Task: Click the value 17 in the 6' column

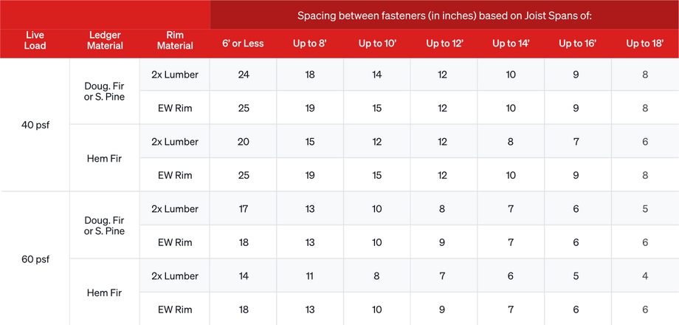Action: pos(243,209)
